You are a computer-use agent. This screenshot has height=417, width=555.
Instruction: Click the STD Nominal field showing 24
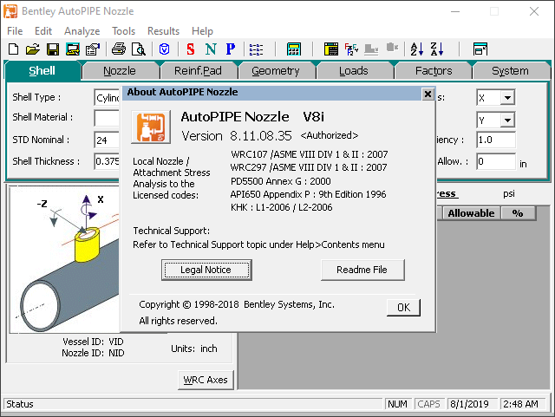pos(108,140)
